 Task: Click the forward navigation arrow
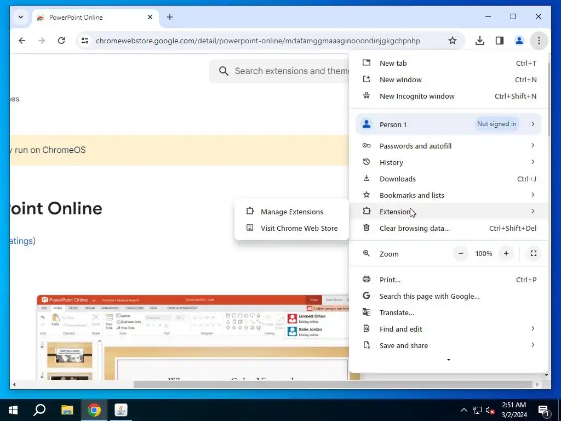pyautogui.click(x=42, y=41)
